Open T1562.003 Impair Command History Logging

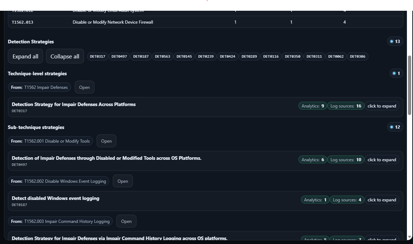click(x=126, y=221)
